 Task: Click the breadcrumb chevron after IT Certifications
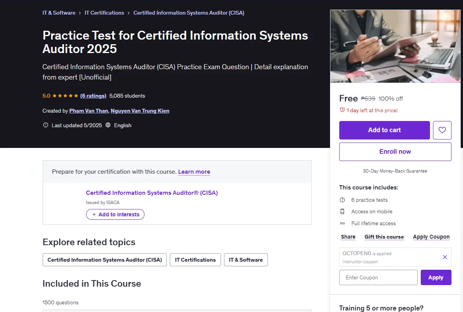coord(129,13)
